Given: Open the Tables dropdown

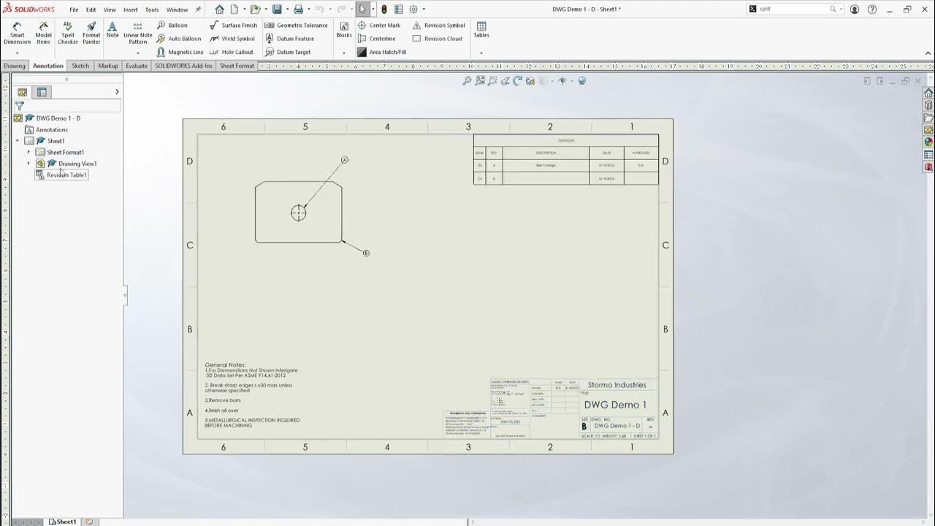Looking at the screenshot, I should point(481,53).
